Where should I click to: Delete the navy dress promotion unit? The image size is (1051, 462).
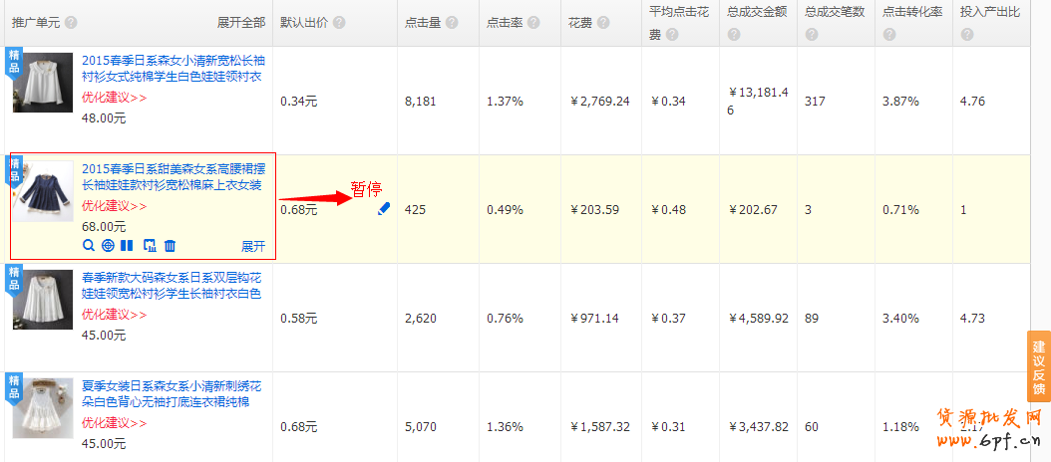click(171, 246)
